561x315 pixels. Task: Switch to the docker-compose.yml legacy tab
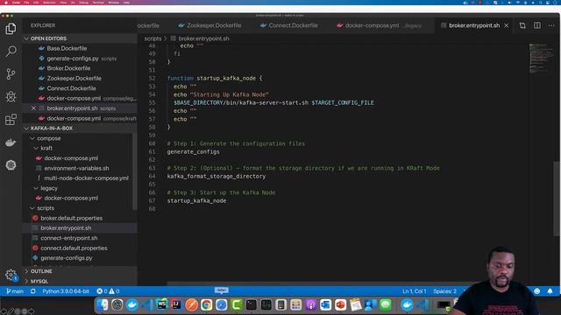click(x=380, y=25)
